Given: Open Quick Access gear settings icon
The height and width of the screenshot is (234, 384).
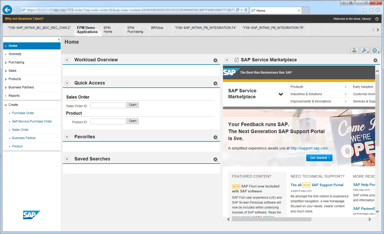Looking at the screenshot, I should coord(215,83).
